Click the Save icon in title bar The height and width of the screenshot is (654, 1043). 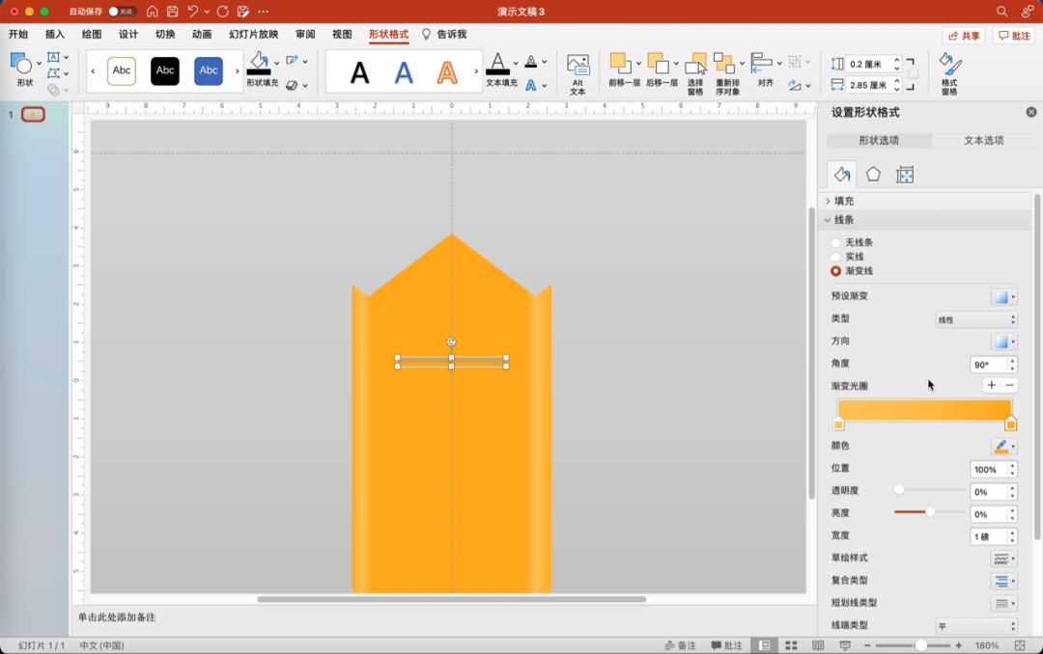pos(172,12)
